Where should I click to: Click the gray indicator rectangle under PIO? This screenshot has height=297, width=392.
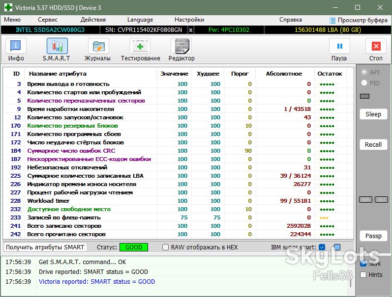(364, 96)
